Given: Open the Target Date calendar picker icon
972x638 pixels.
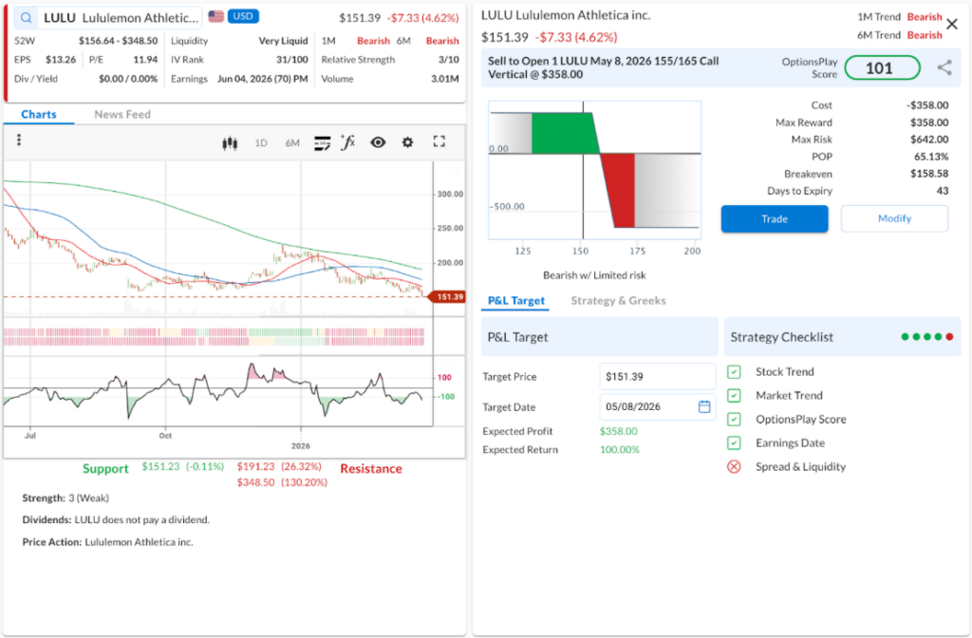Looking at the screenshot, I should [x=704, y=406].
